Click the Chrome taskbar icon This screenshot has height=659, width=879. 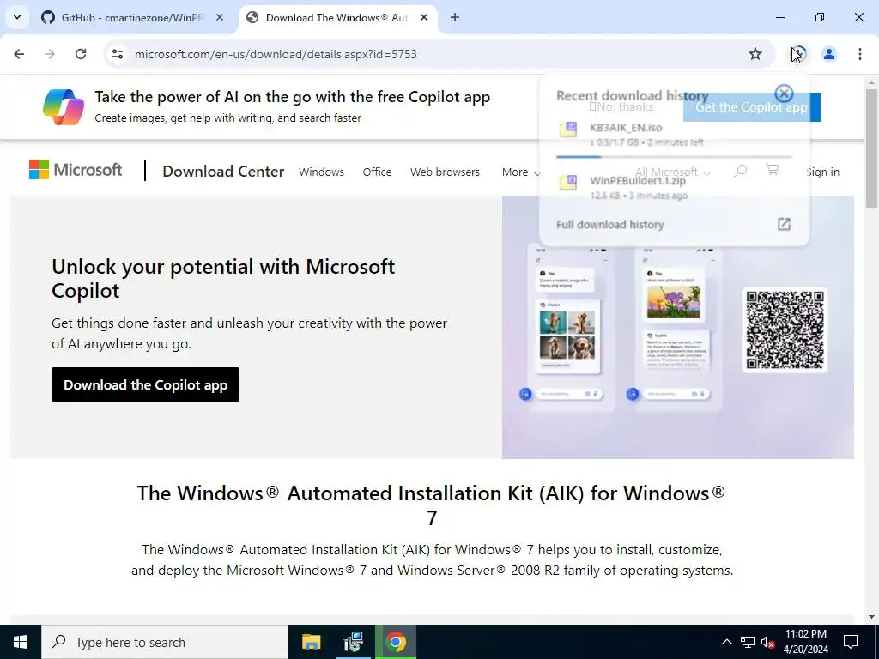396,642
